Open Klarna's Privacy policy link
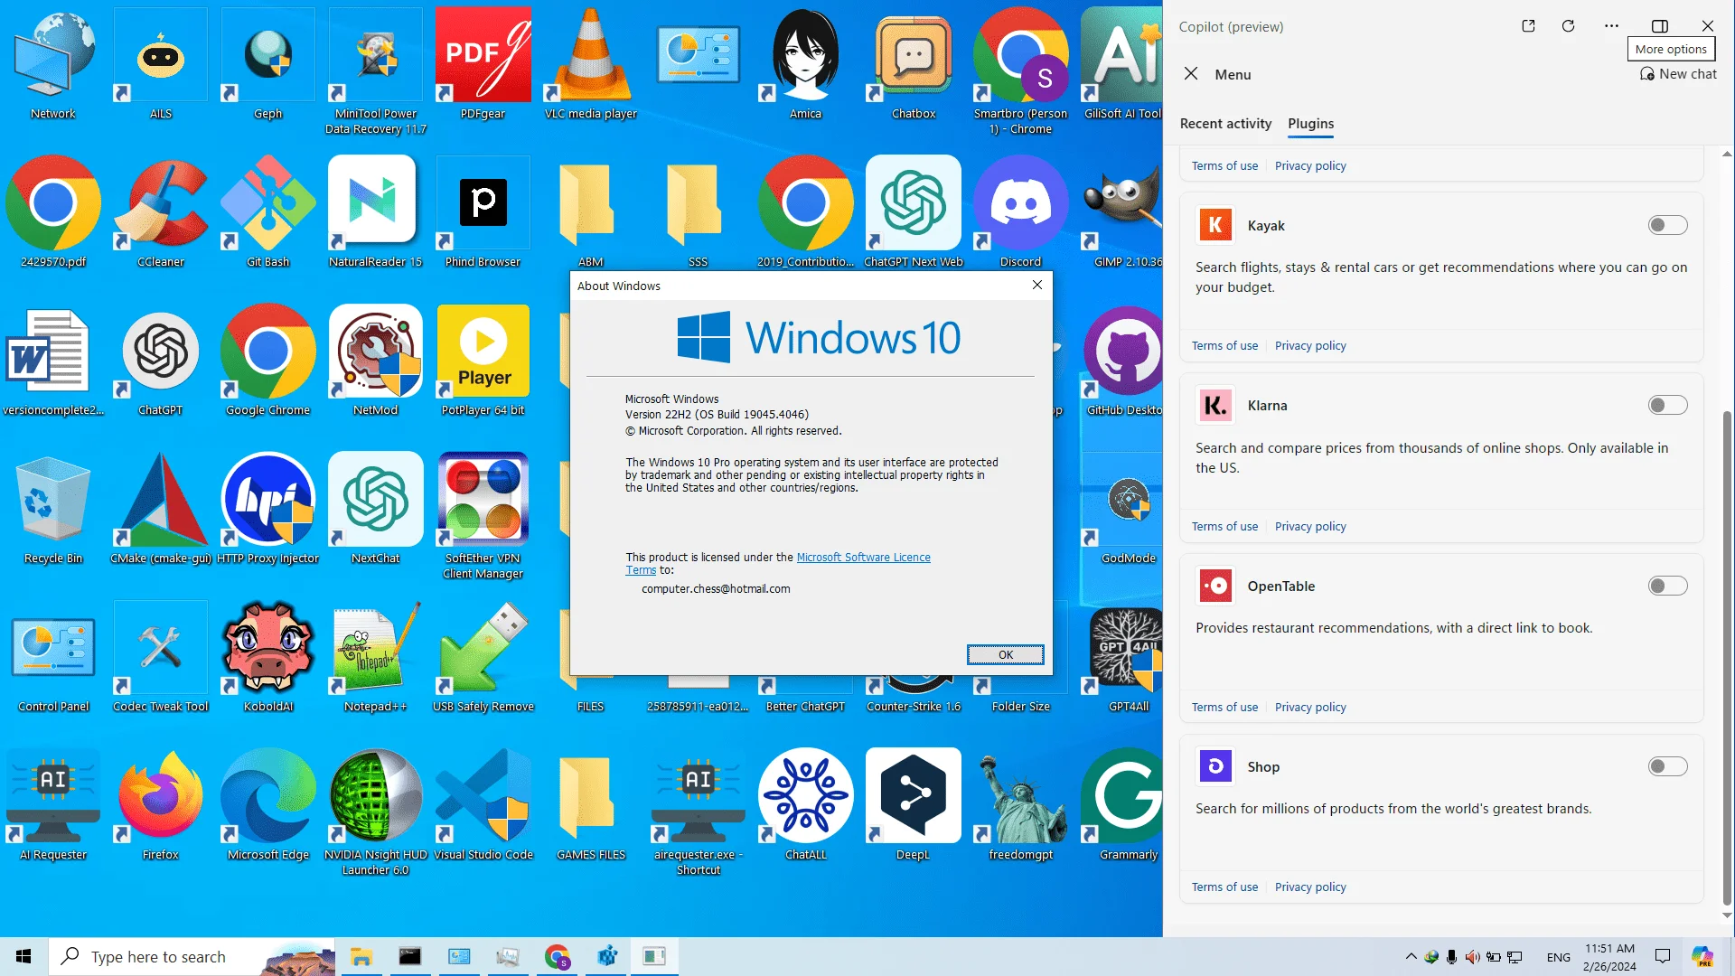This screenshot has height=976, width=1735. point(1310,527)
